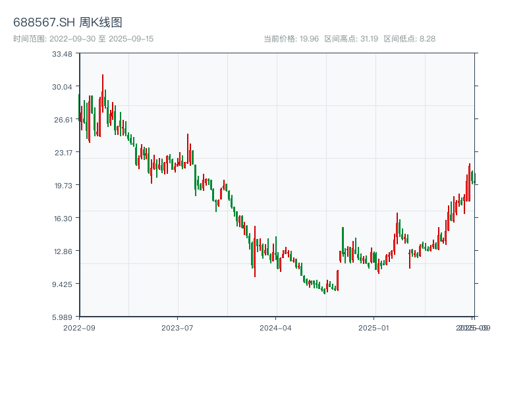Click the chart title 688567.SH 周K线图
The image size is (527, 395).
[x=68, y=22]
